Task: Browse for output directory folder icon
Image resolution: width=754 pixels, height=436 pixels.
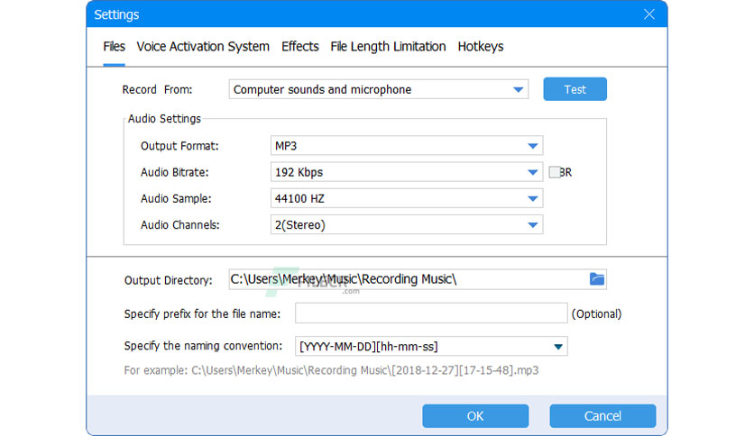Action: [597, 279]
